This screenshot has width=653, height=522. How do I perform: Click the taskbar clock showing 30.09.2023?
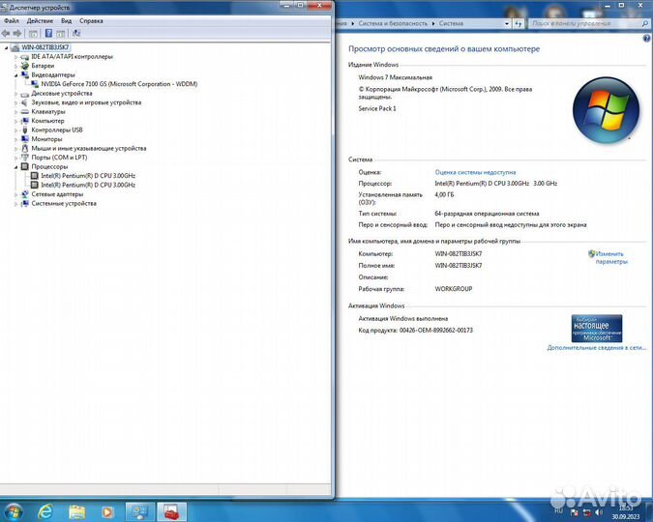click(626, 512)
